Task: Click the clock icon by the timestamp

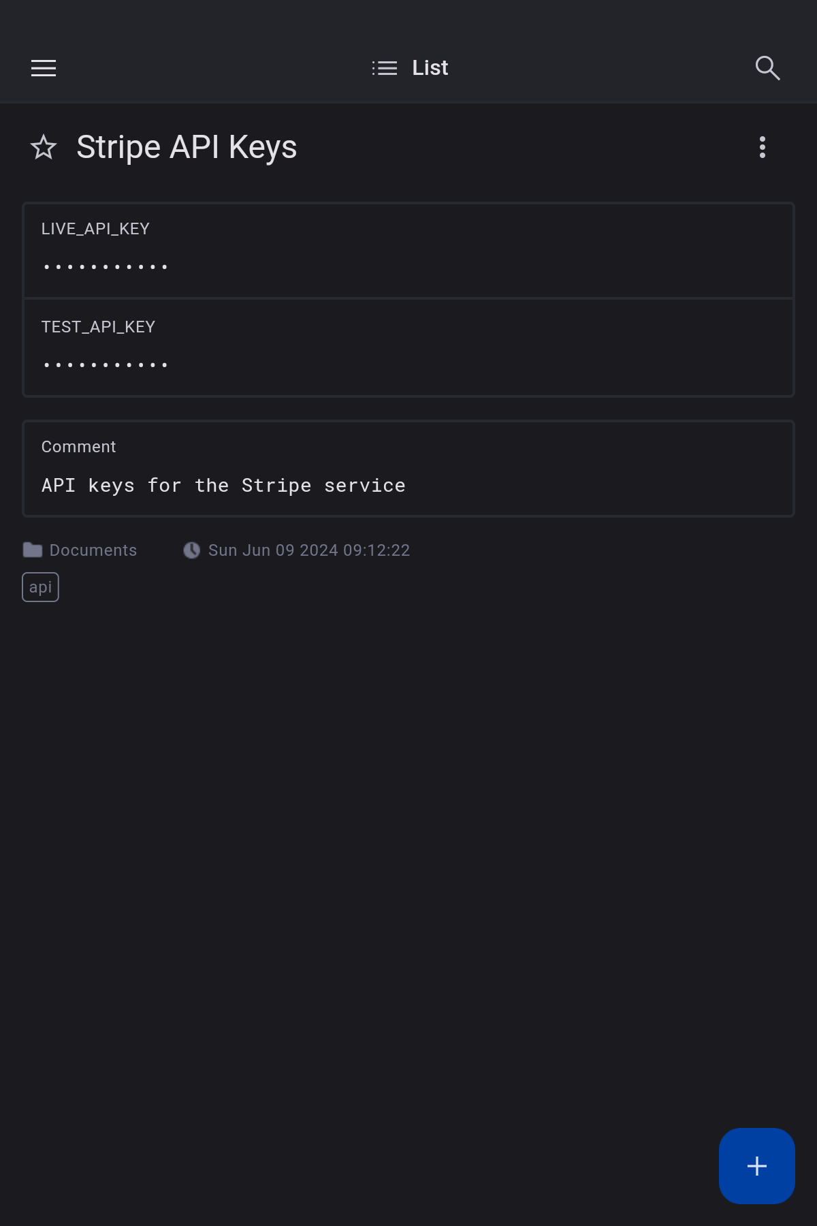Action: [x=192, y=550]
